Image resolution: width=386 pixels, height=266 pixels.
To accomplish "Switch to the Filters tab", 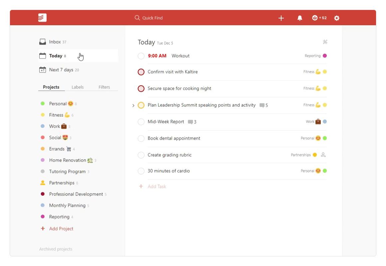I will 104,87.
